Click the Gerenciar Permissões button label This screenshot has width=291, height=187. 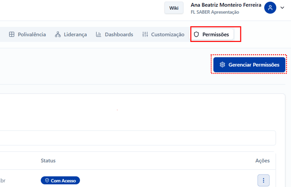[254, 65]
